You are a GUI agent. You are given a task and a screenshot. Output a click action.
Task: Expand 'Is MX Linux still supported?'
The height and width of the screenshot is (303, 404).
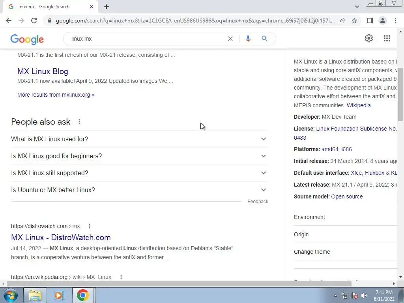[x=140, y=173]
